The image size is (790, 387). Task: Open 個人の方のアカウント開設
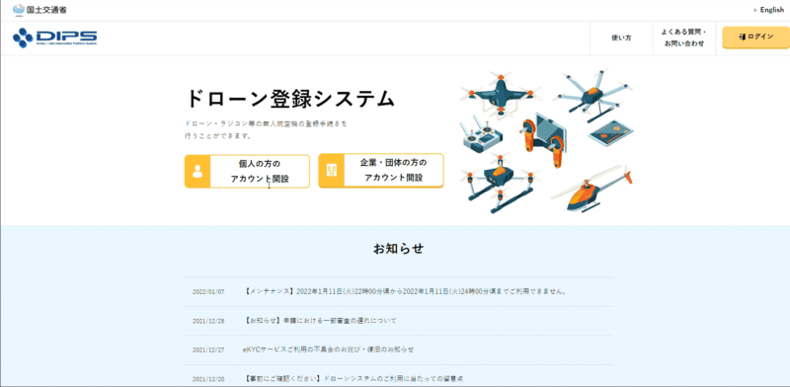pos(248,172)
